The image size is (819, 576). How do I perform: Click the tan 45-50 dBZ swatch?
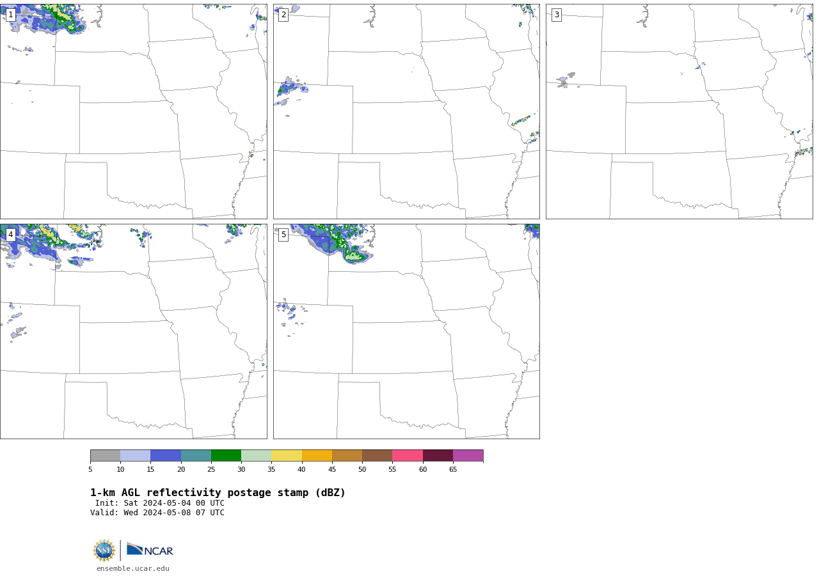(x=347, y=455)
